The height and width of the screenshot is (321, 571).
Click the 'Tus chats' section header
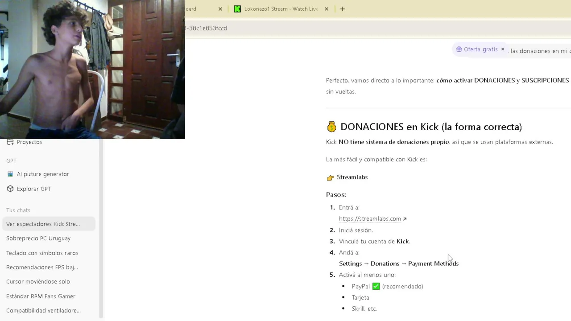(x=18, y=210)
